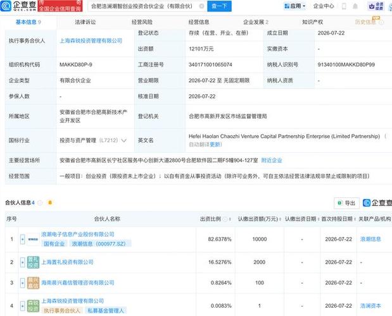Screen dimensions: 392x316
Task: Click the 海南晨兴嘉信 logo icon
Action: point(33,283)
